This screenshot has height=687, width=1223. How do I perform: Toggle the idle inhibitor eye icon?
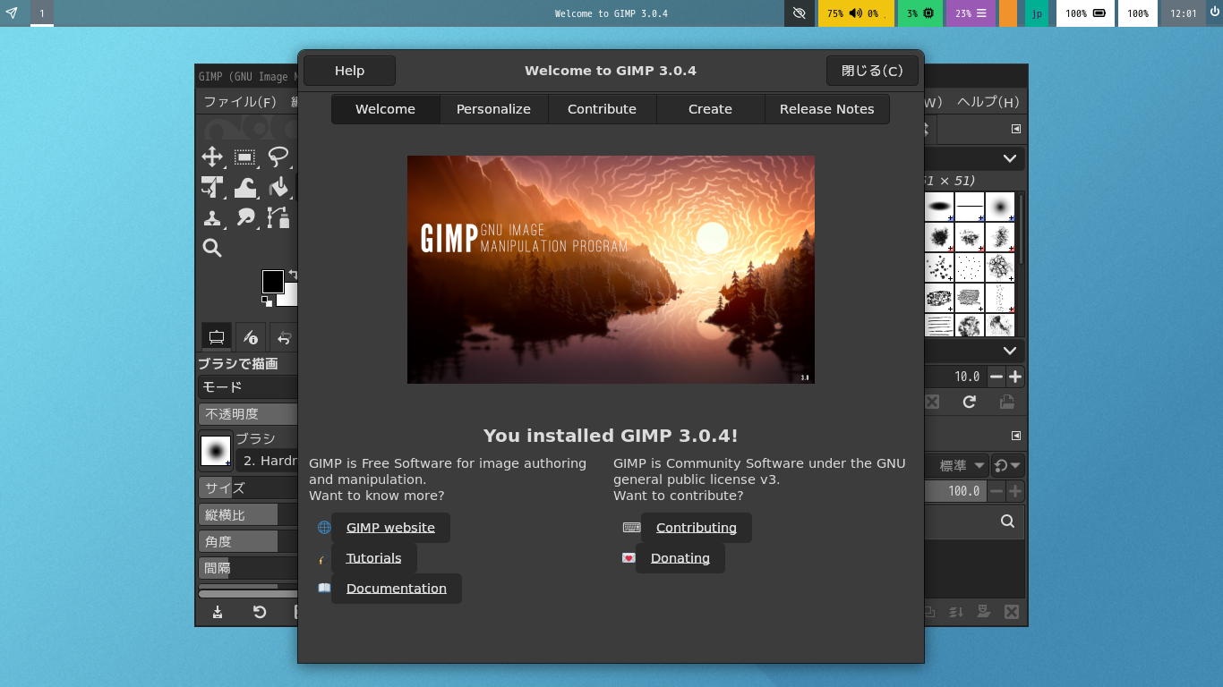click(x=800, y=13)
